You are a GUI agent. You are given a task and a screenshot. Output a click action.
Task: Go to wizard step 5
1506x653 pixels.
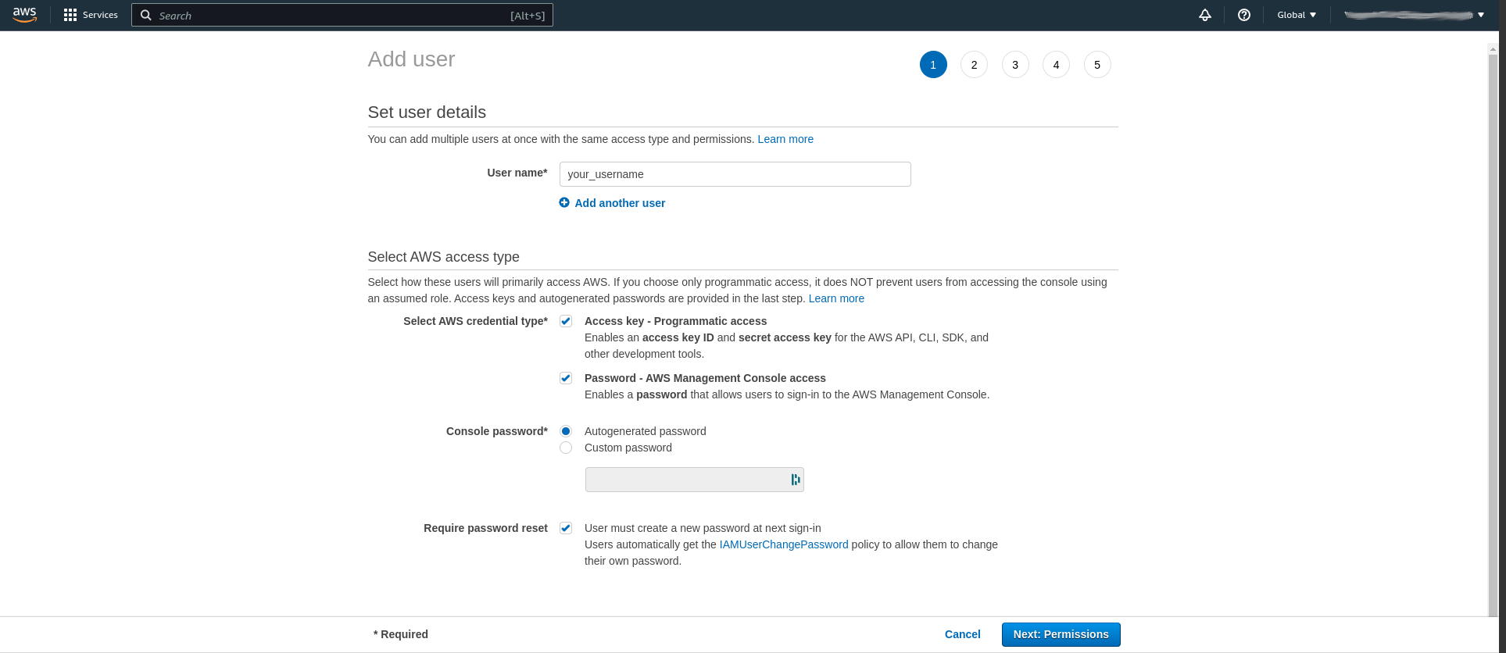pyautogui.click(x=1097, y=65)
